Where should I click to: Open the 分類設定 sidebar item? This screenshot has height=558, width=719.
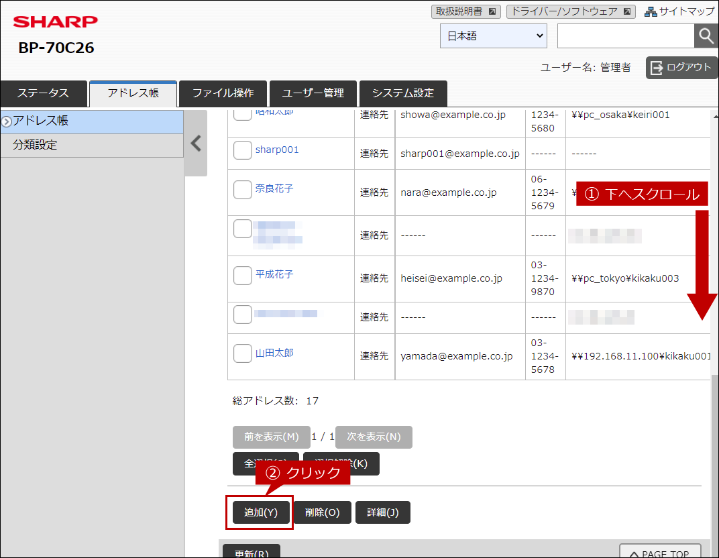point(92,146)
